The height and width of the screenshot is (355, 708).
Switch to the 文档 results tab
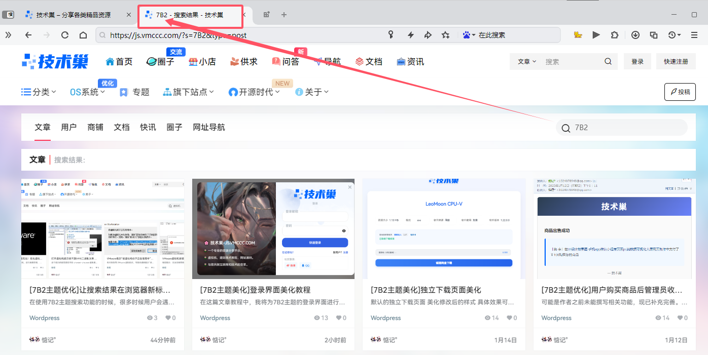(122, 127)
